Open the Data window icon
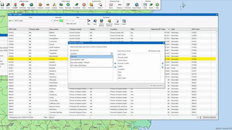 pyautogui.click(x=145, y=6)
